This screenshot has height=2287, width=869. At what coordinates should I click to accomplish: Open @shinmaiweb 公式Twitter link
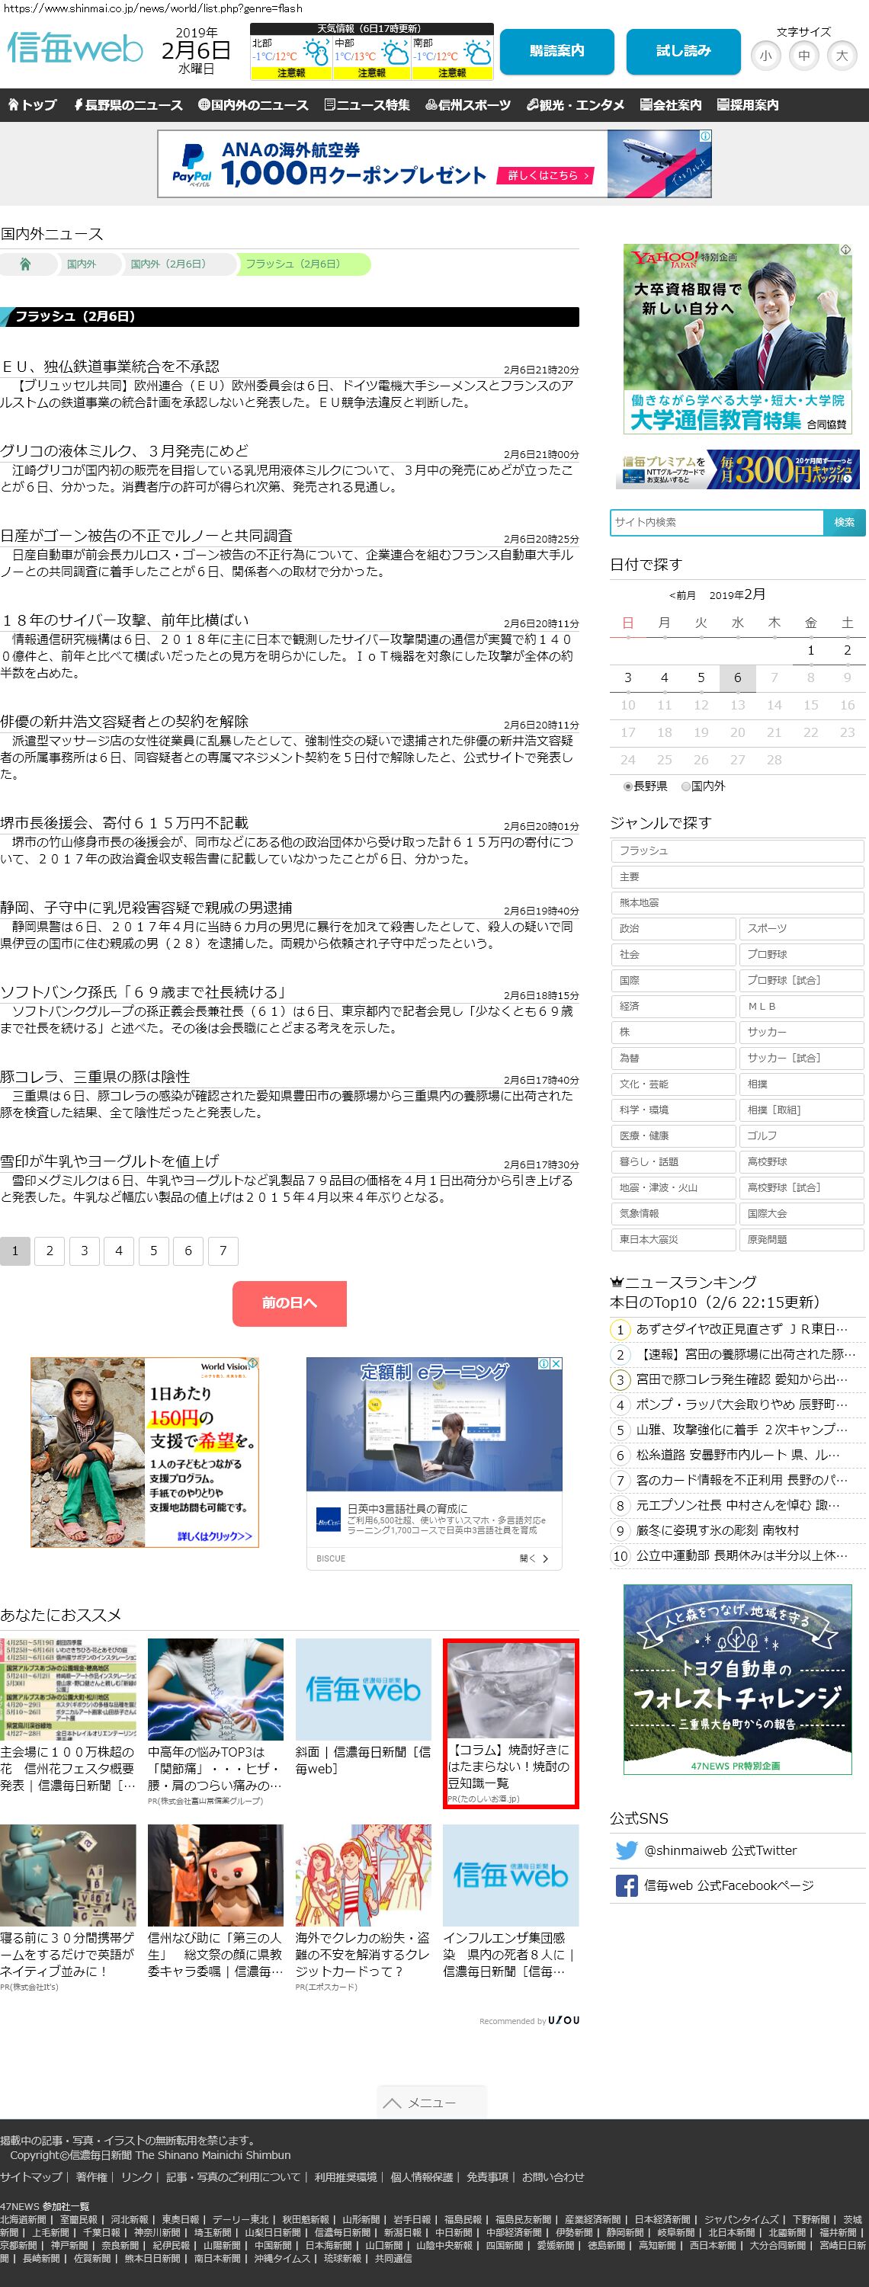[721, 1850]
